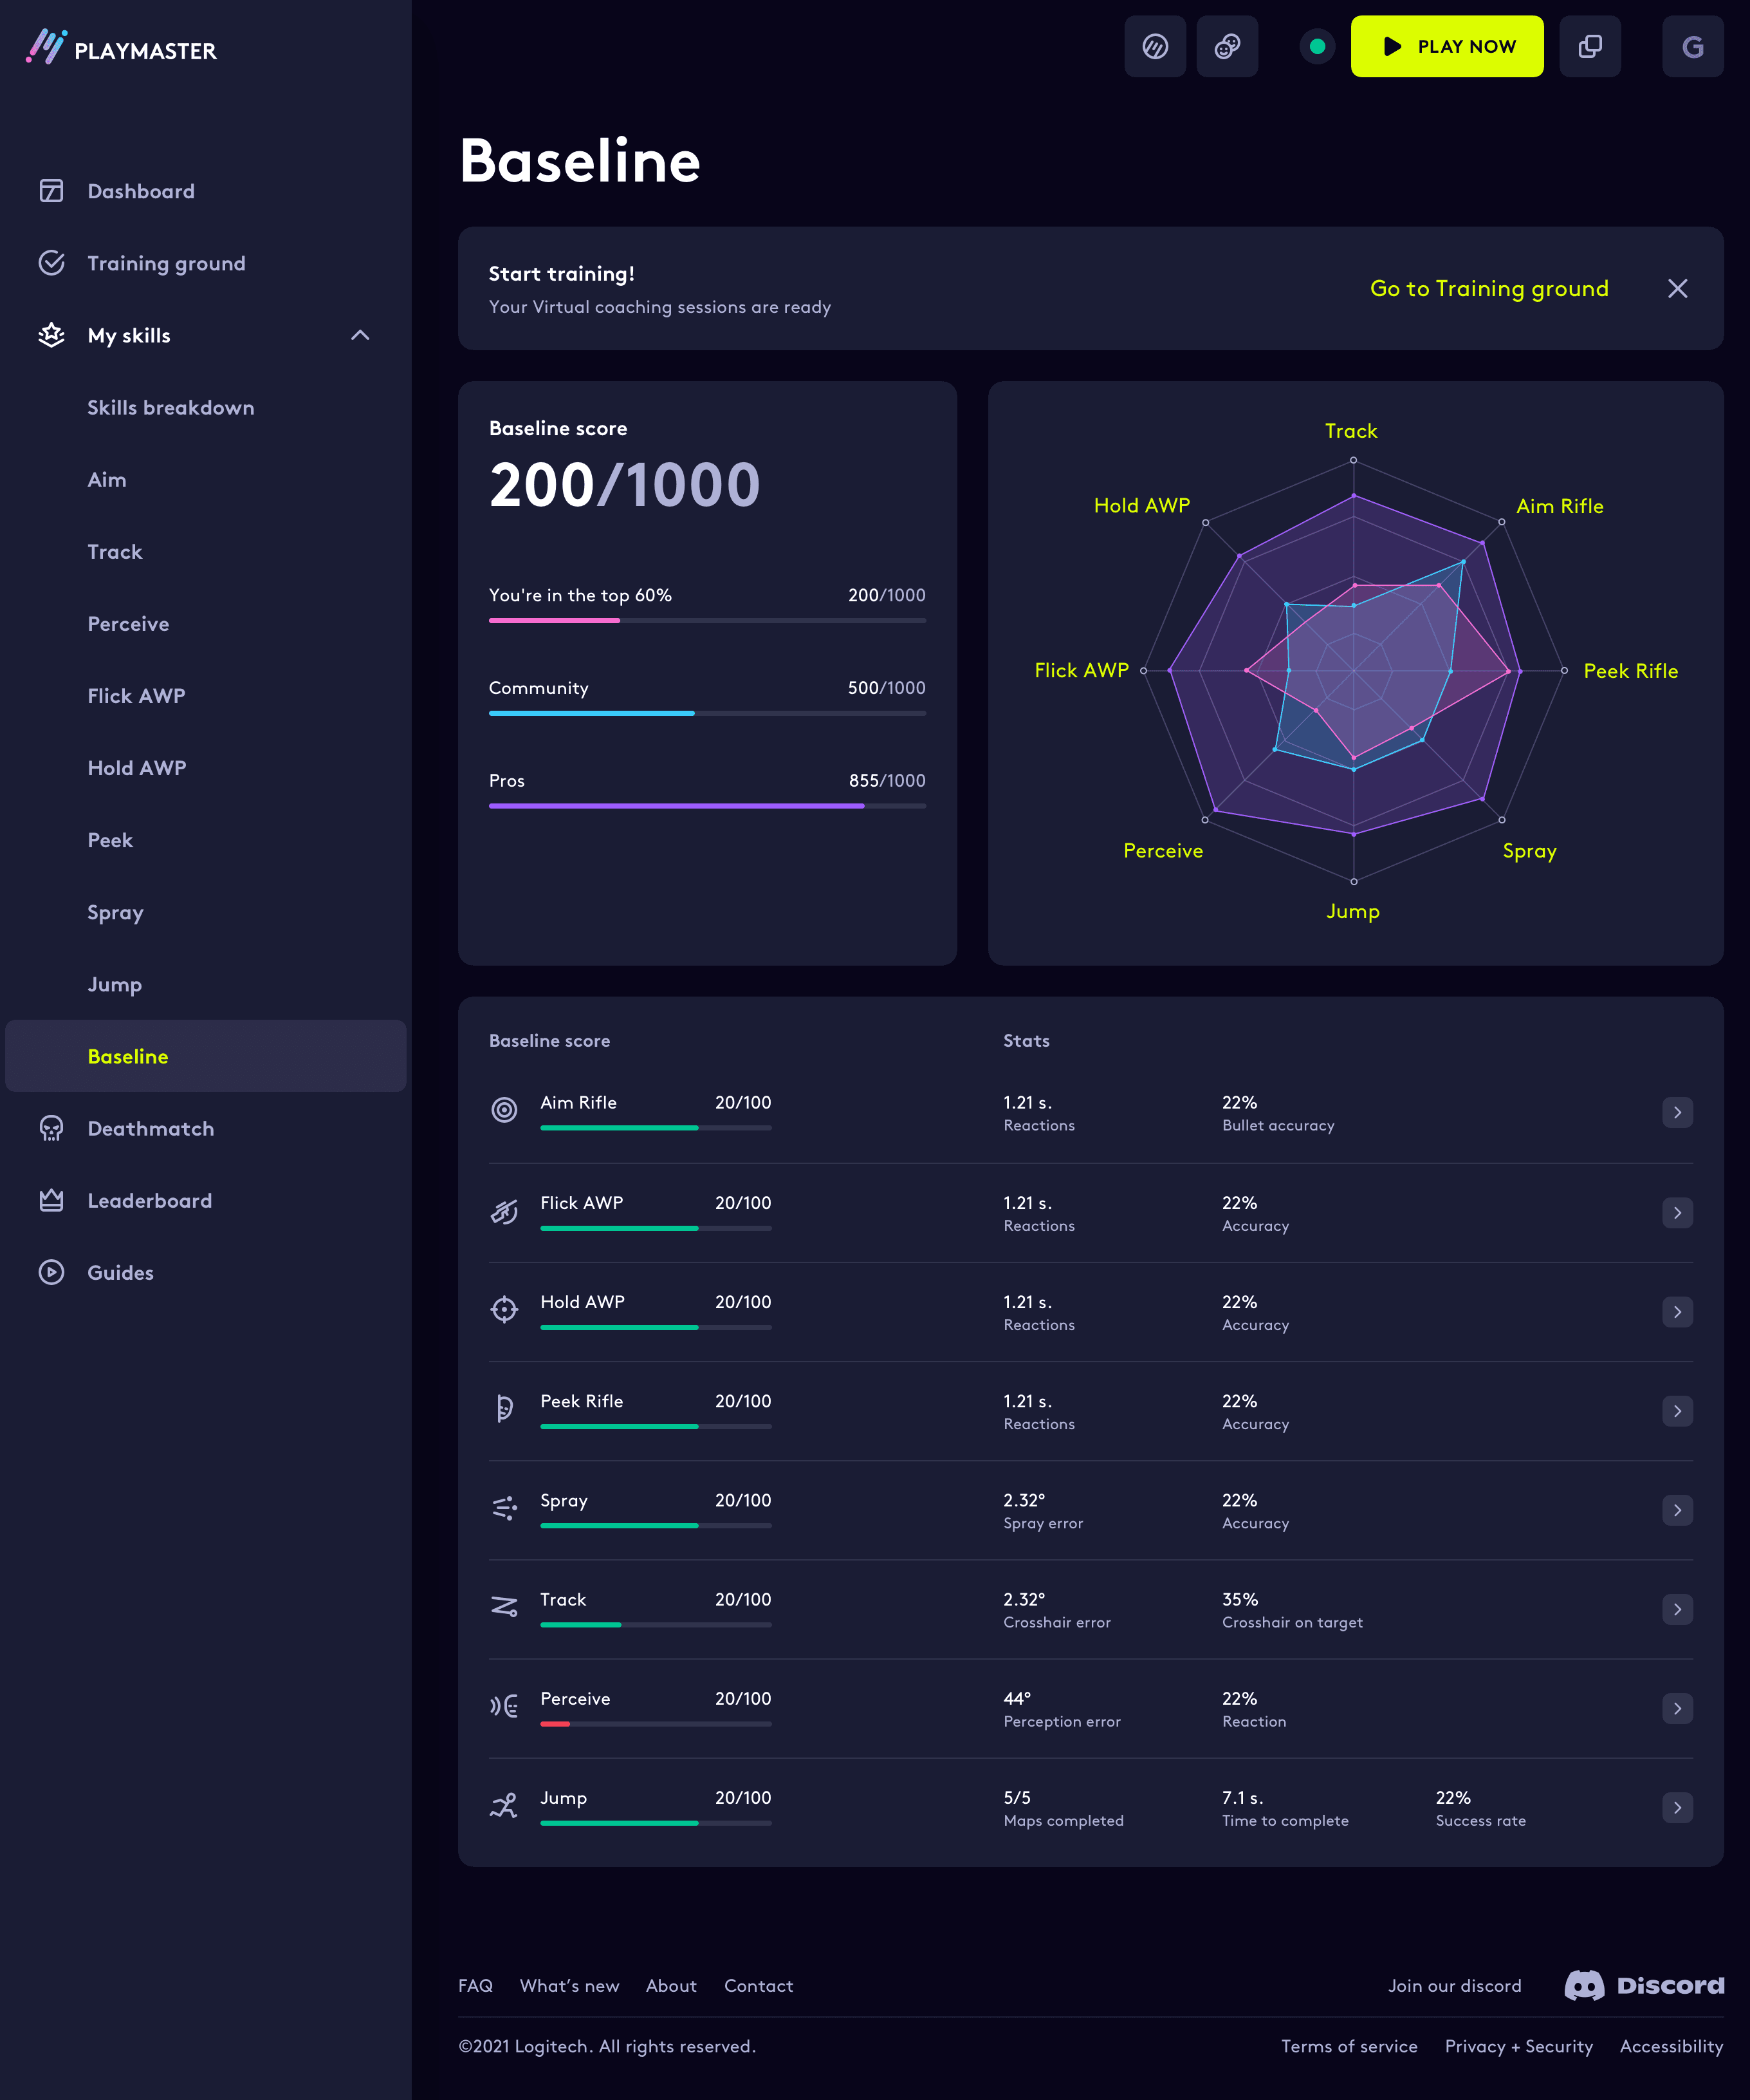Screen dimensions: 1750x2100
Task: Click the Pros score progress bar
Action: (706, 806)
